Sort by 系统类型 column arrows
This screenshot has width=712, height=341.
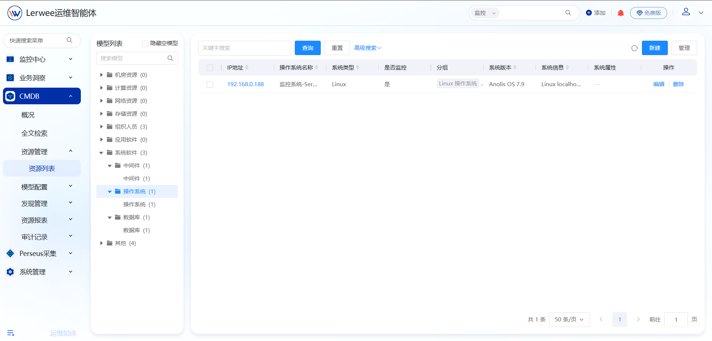pyautogui.click(x=358, y=67)
